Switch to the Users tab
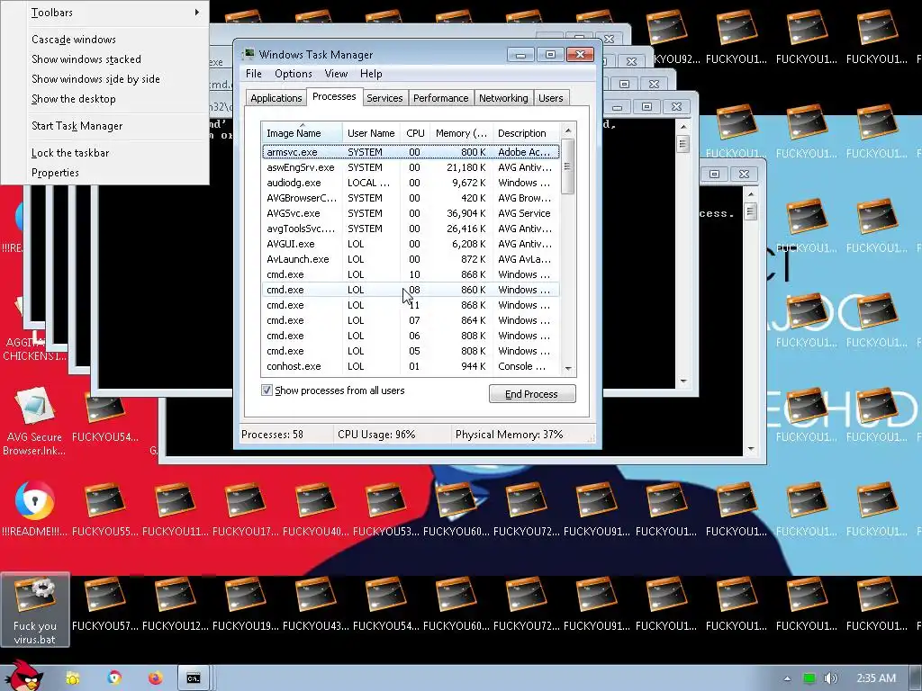The height and width of the screenshot is (691, 922). pos(551,98)
